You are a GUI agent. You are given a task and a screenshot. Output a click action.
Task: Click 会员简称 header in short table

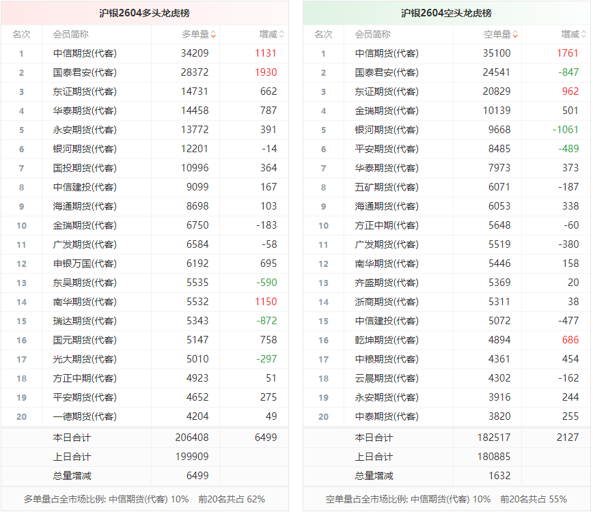coord(372,34)
